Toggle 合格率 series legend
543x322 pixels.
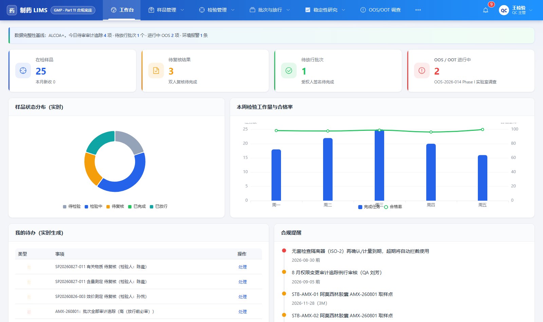393,207
